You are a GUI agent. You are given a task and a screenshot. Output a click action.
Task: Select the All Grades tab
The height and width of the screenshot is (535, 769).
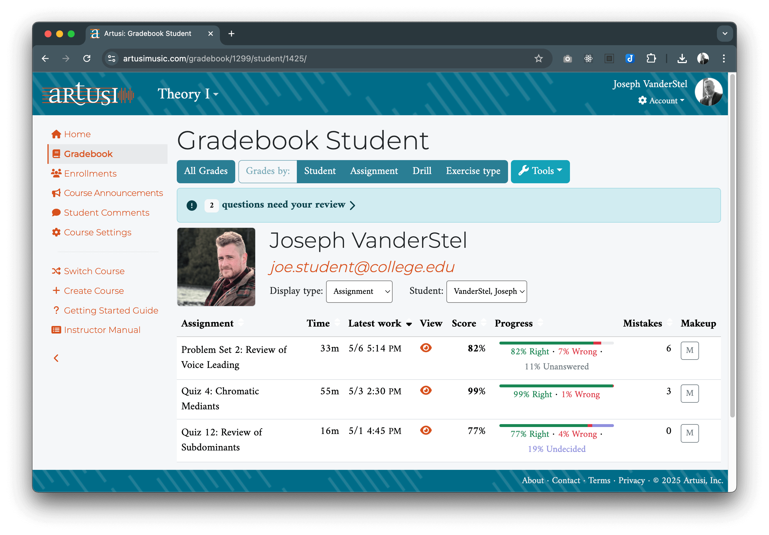click(206, 171)
